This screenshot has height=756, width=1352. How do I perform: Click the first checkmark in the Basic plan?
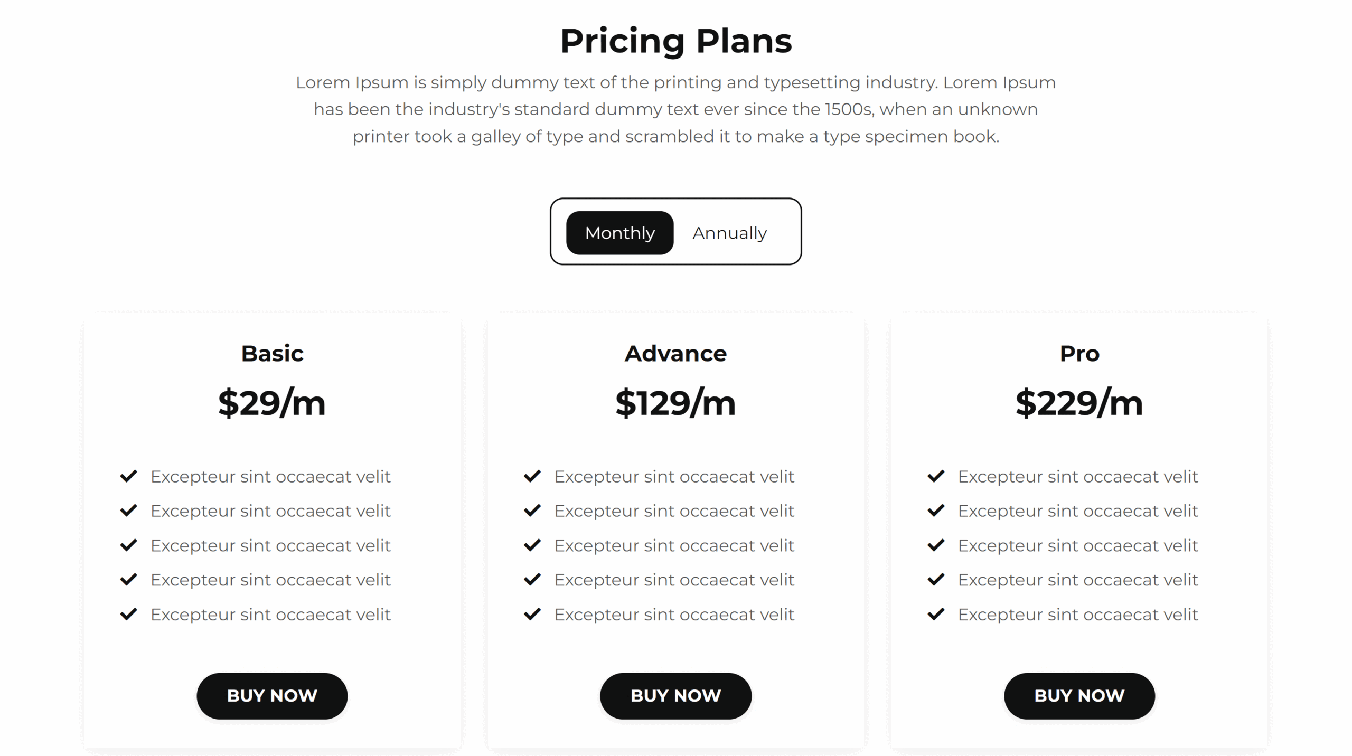(128, 476)
